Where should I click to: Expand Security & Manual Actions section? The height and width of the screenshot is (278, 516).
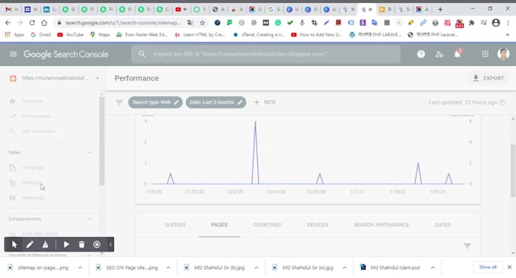tap(90, 255)
